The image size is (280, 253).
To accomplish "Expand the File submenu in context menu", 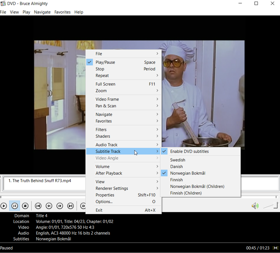I will coord(124,54).
